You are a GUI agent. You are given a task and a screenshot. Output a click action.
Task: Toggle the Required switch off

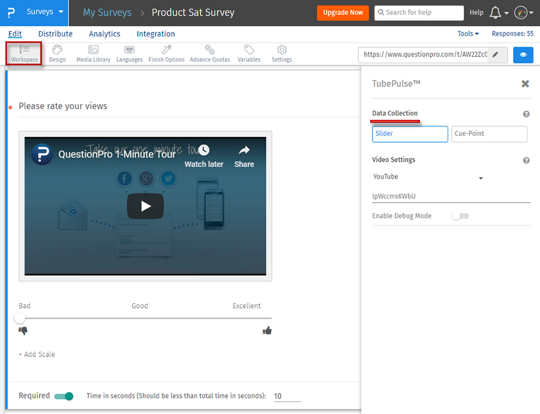[x=65, y=396]
